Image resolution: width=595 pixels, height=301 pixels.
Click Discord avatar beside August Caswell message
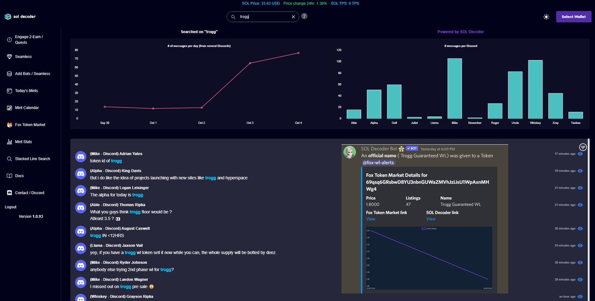click(80, 231)
